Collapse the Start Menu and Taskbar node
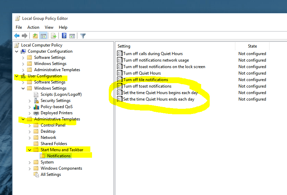This screenshot has width=287, height=195. (29, 150)
